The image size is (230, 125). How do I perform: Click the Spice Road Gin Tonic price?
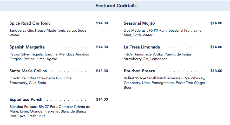[x=102, y=23]
